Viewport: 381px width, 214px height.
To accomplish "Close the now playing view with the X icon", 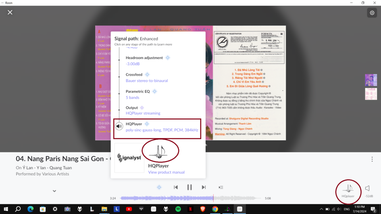I will point(10,12).
